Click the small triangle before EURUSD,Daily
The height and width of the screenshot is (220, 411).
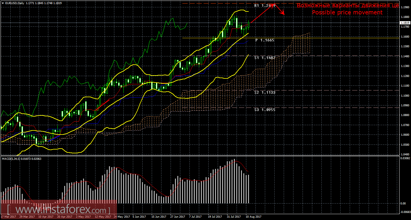click(3, 3)
